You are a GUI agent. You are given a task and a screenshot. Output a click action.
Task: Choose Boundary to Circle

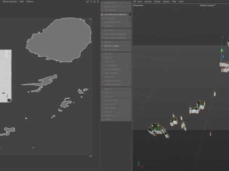pos(116,81)
